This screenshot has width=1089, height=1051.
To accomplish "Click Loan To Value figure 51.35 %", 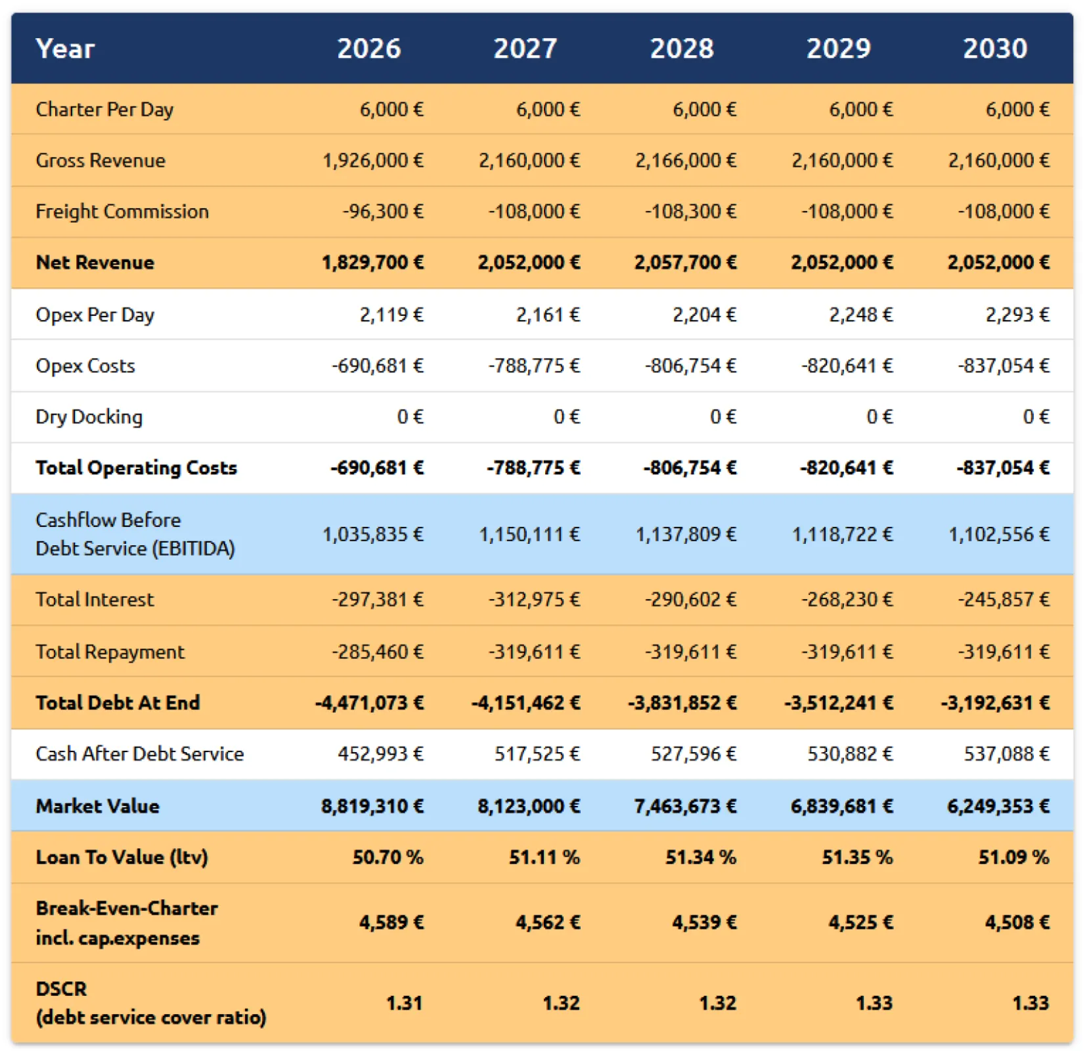I will [857, 857].
